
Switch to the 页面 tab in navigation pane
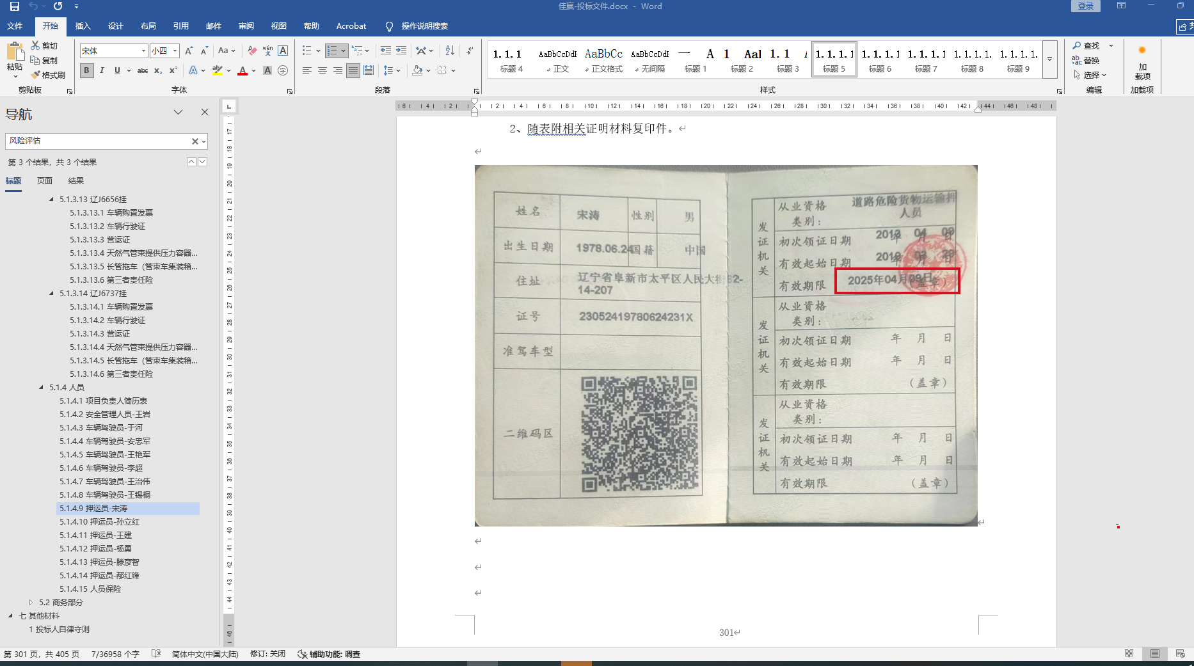[x=45, y=180]
